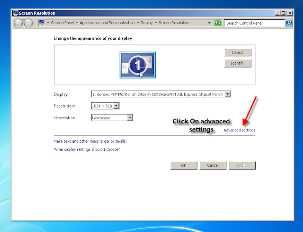Maximize the Screen Resolution window
The image size is (303, 232).
[283, 13]
